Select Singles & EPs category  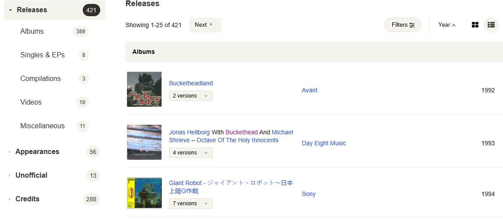pos(42,55)
